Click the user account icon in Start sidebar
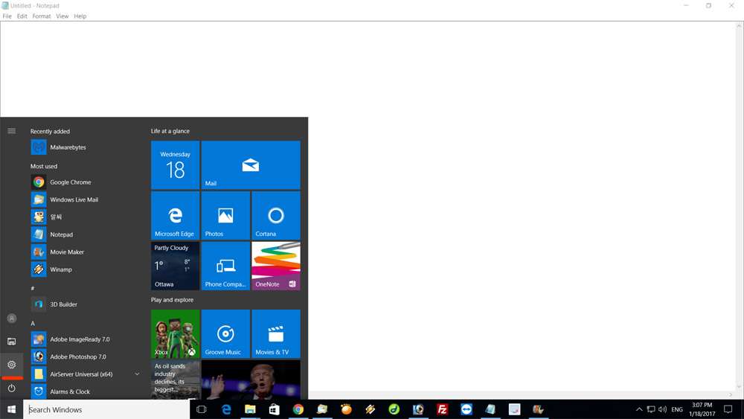 click(x=11, y=319)
